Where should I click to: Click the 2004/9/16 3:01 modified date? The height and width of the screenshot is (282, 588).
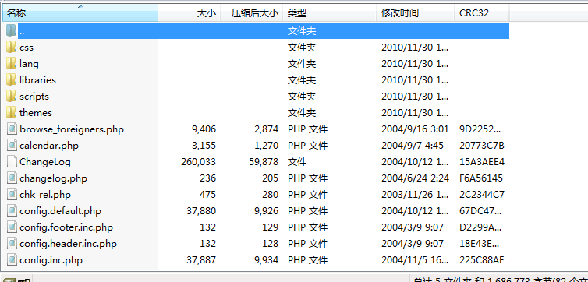[415, 129]
